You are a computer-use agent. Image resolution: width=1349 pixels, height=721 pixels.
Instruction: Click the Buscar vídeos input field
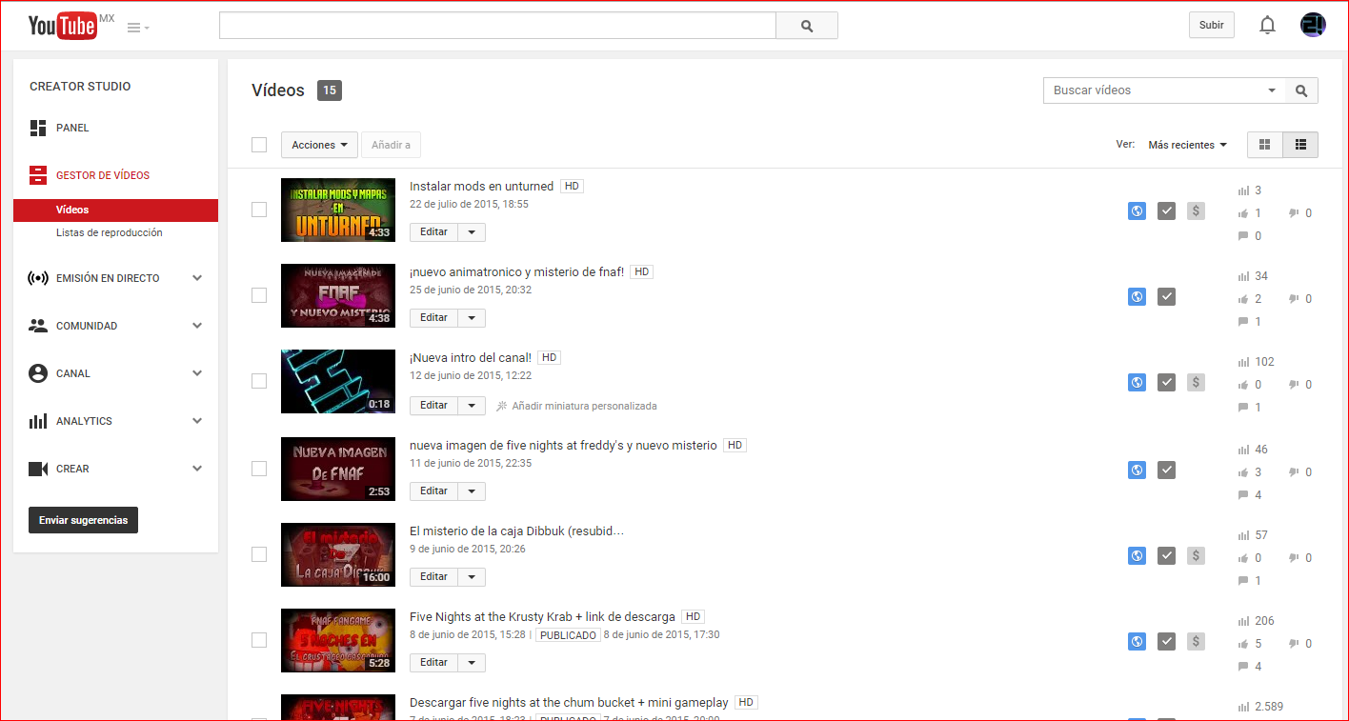(x=1155, y=90)
